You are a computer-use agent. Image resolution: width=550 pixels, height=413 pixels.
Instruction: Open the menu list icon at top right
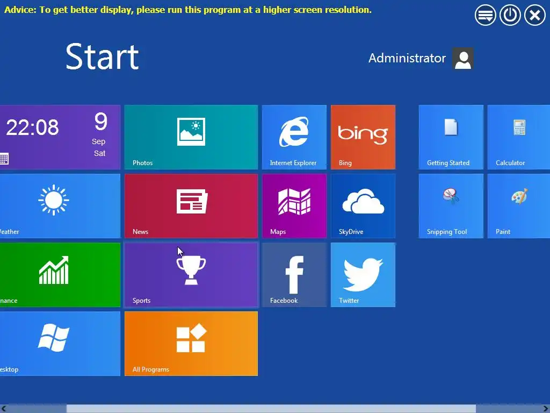coord(486,15)
